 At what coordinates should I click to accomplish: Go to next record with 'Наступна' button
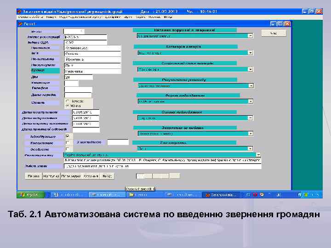pos(51,176)
